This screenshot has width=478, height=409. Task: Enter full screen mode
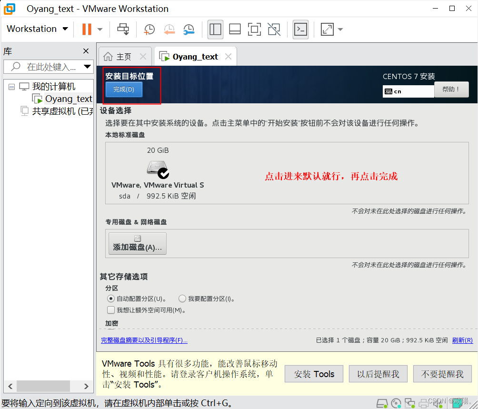[x=254, y=29]
